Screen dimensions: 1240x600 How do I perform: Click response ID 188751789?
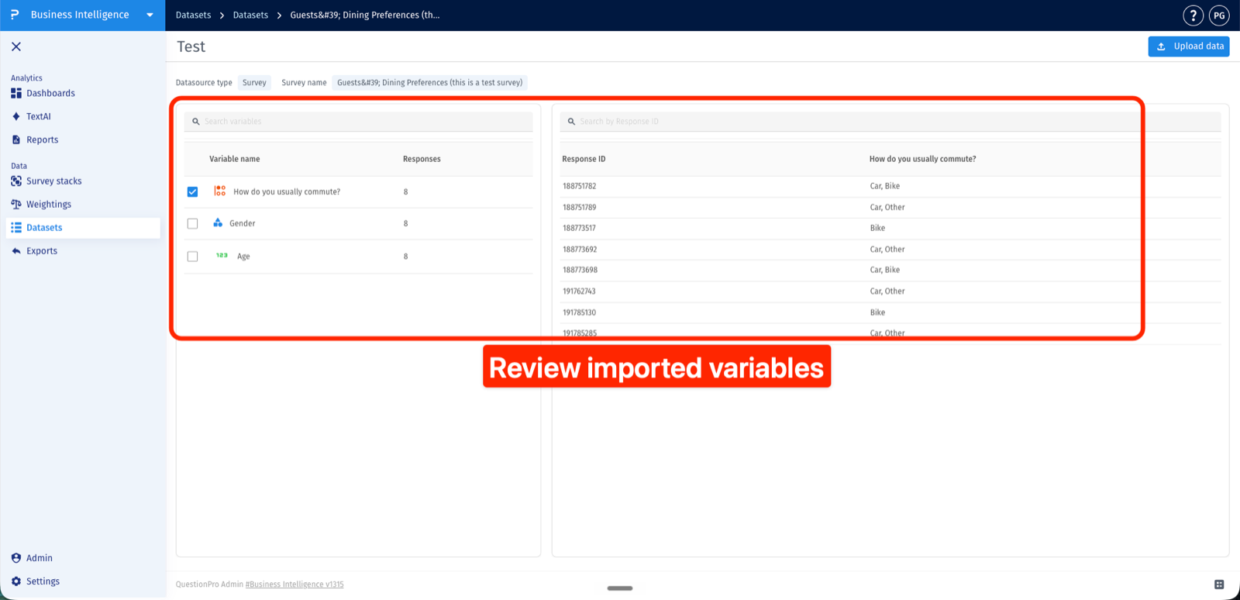[579, 207]
